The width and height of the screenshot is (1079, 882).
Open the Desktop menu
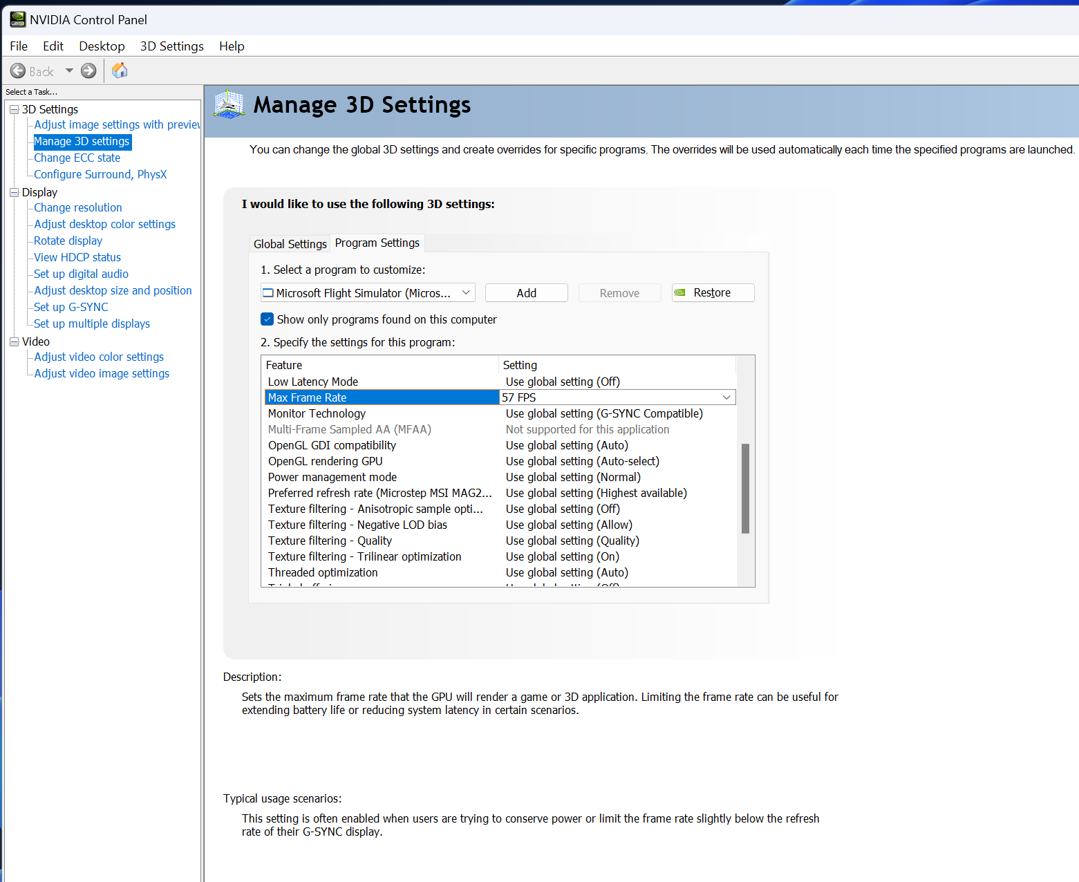pos(102,46)
